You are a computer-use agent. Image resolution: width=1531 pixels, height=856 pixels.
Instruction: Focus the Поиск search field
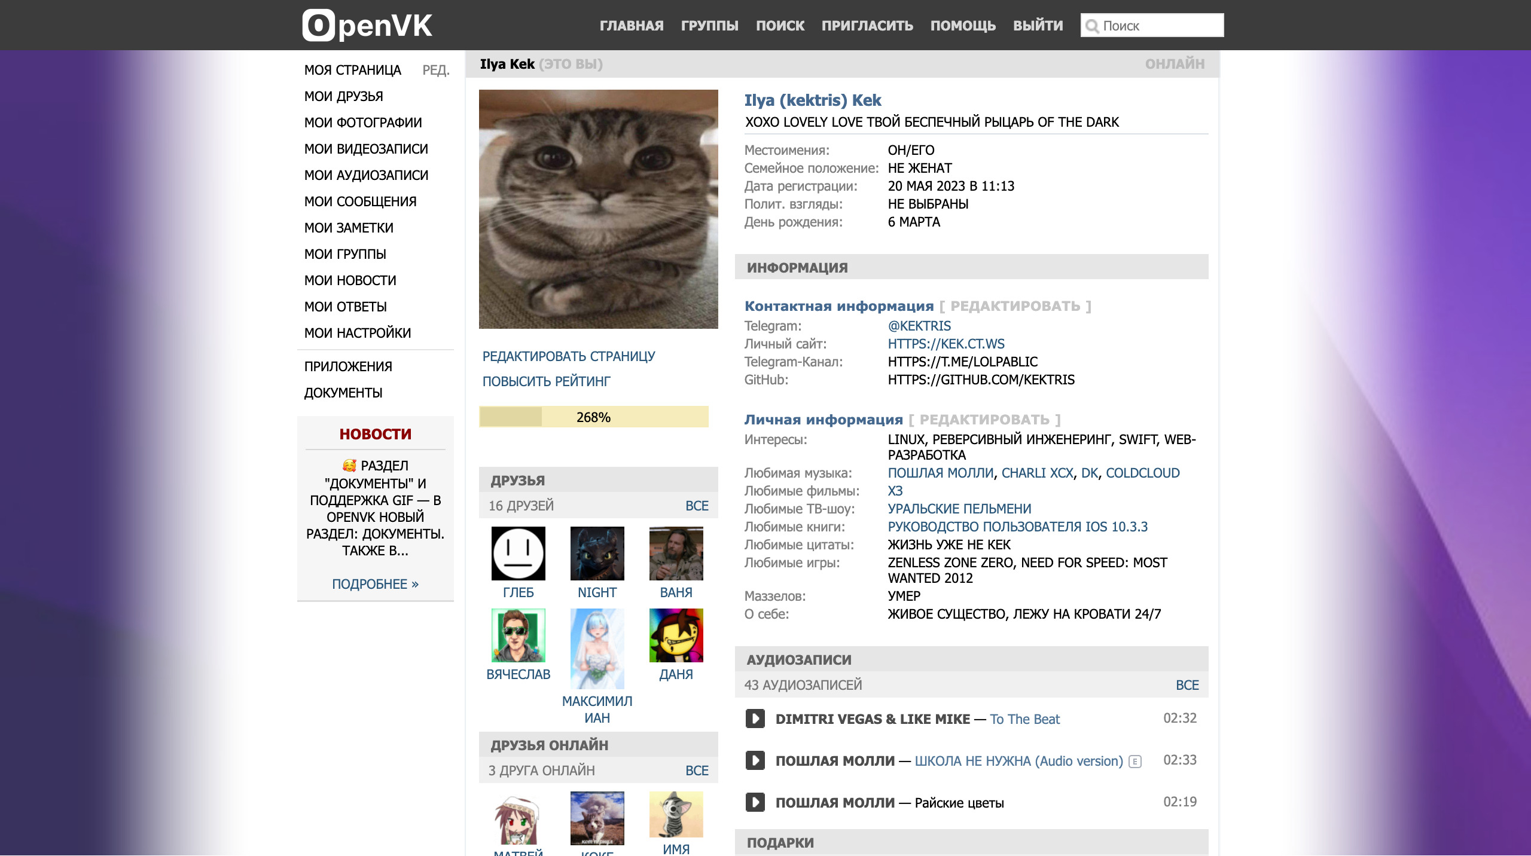pos(1159,26)
